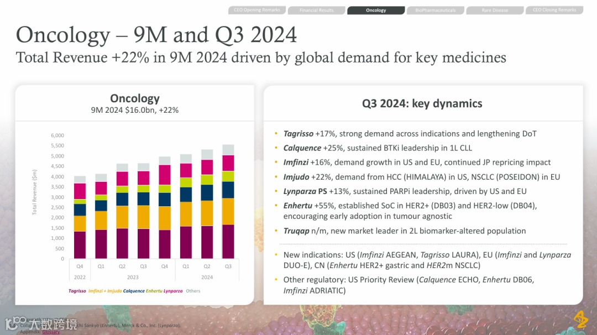
Task: Click the Q4 2022 stacked bar
Action: [80, 217]
